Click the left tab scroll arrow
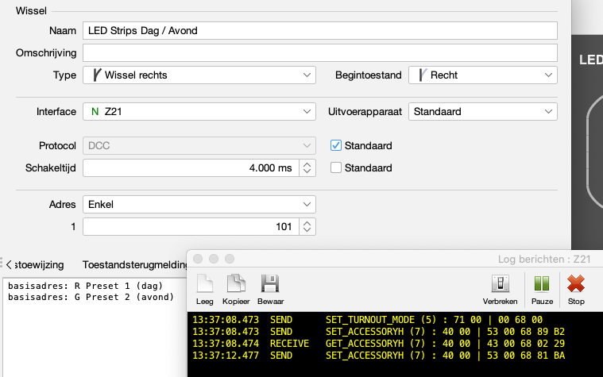 7,264
